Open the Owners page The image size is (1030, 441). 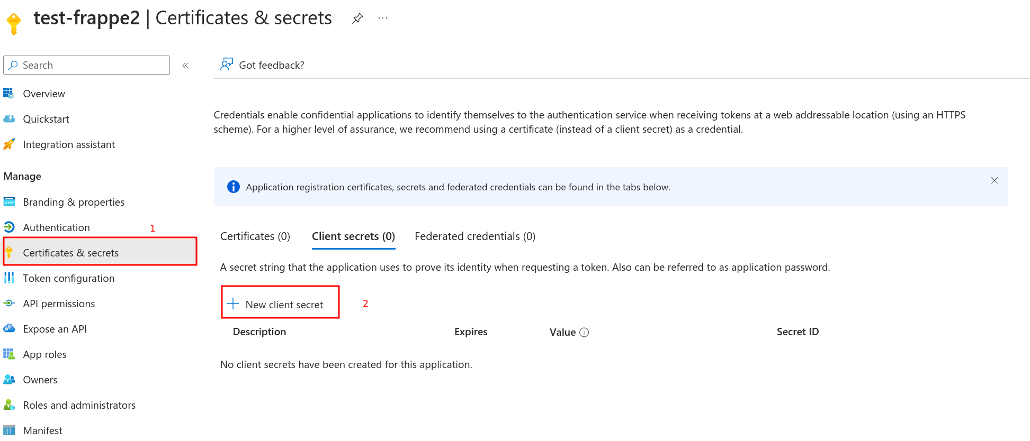click(x=40, y=380)
